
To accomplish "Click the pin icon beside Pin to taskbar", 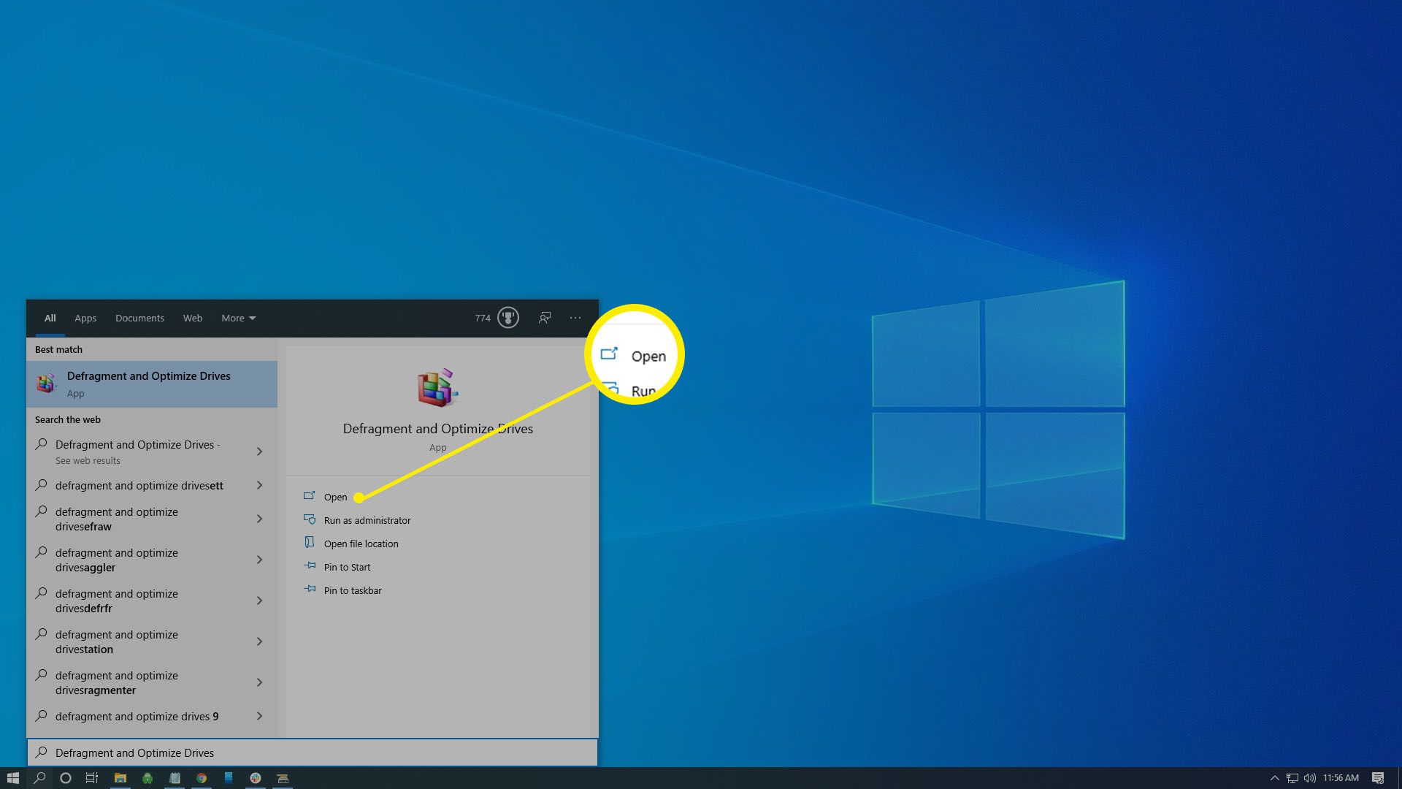I will (310, 590).
